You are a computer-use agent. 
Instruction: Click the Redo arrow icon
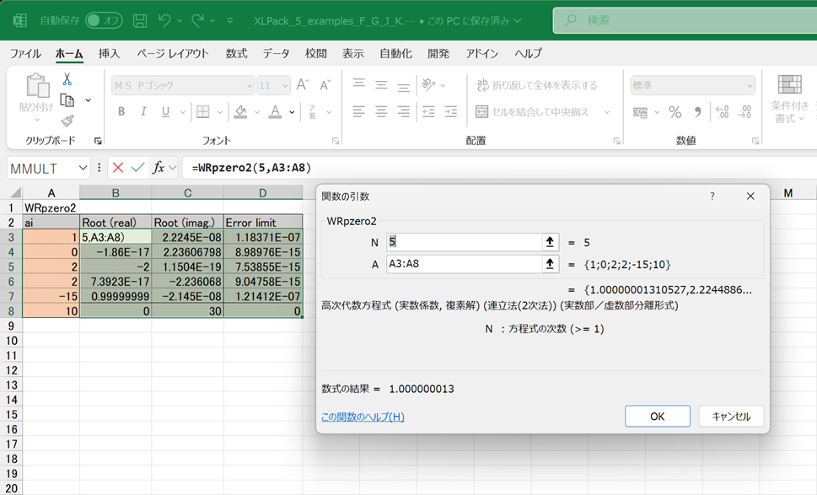[x=197, y=21]
